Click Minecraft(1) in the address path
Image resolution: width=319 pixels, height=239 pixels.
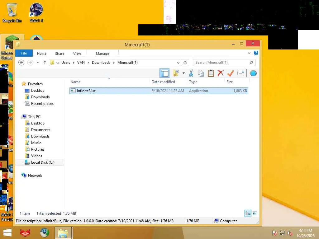click(x=127, y=63)
